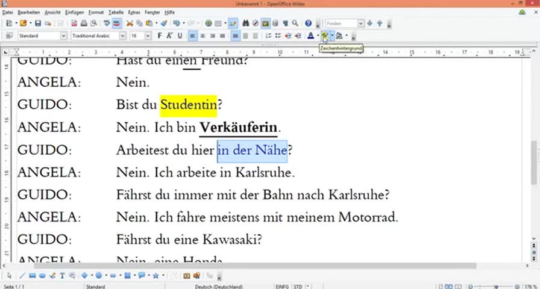Open the font color dropdown arrow
Image resolution: width=540 pixels, height=289 pixels.
click(x=318, y=36)
